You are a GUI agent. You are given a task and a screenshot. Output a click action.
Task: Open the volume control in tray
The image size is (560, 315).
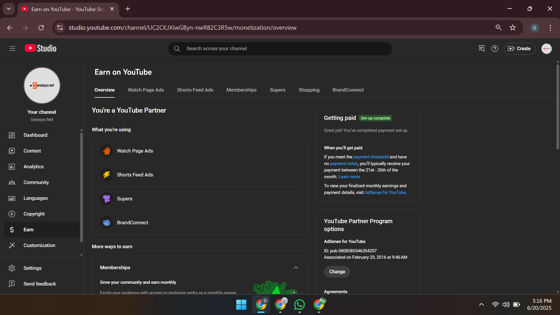tap(506, 304)
